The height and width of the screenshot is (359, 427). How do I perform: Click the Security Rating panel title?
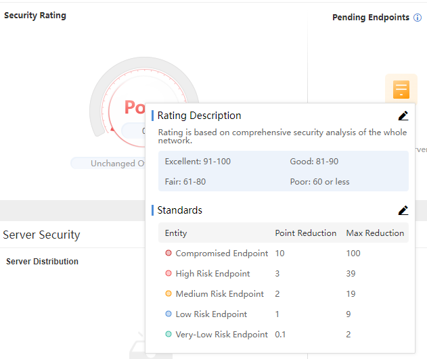click(x=35, y=16)
